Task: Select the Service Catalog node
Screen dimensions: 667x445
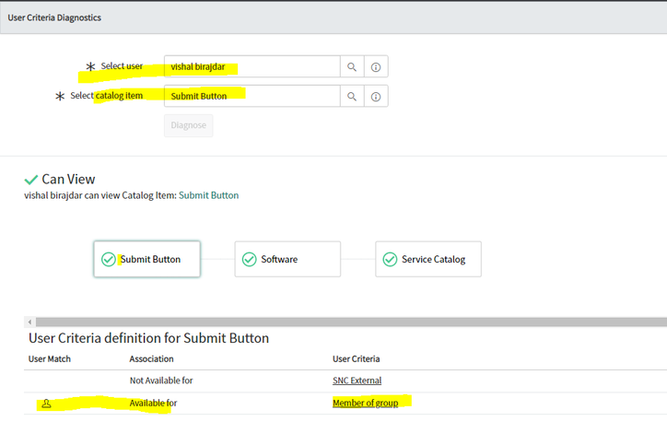Action: pos(428,259)
